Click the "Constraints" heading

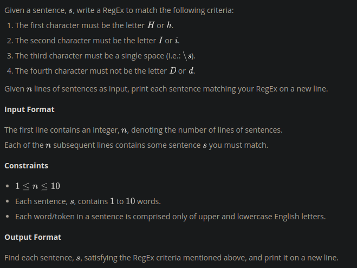click(x=26, y=166)
